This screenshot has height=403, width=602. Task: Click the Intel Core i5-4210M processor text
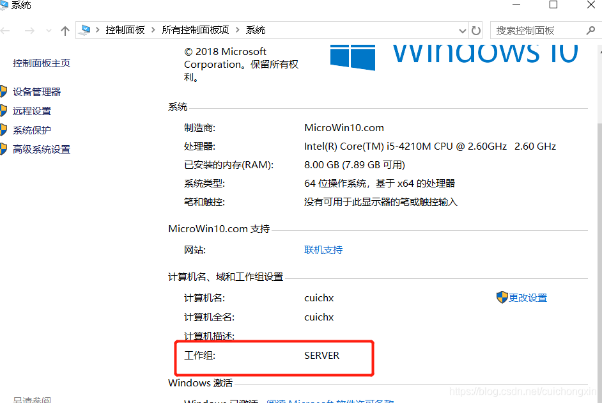(430, 146)
